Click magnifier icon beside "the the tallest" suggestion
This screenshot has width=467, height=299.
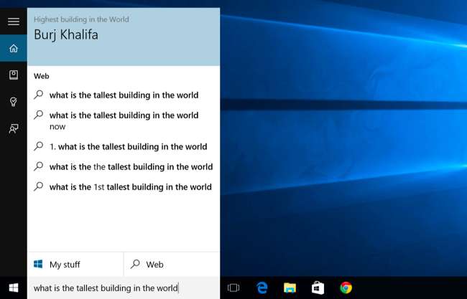point(38,166)
